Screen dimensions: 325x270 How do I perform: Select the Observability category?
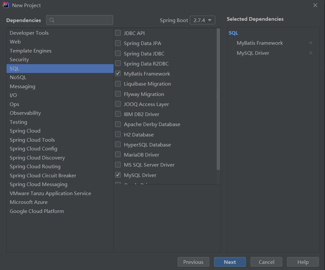(60, 113)
